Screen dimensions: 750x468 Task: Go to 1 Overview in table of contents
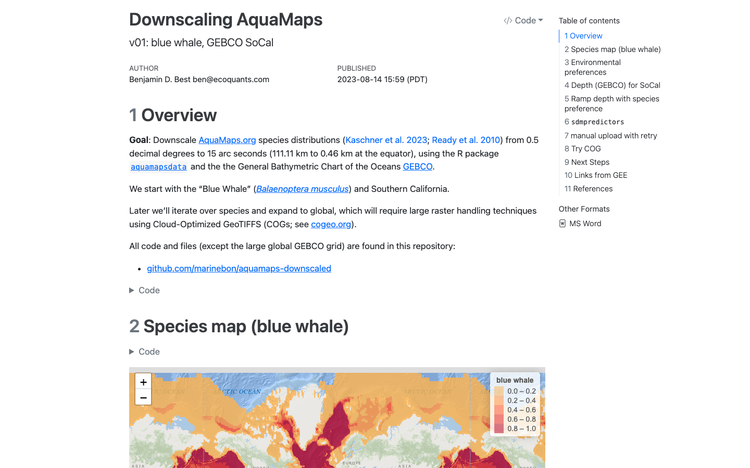[x=583, y=36]
